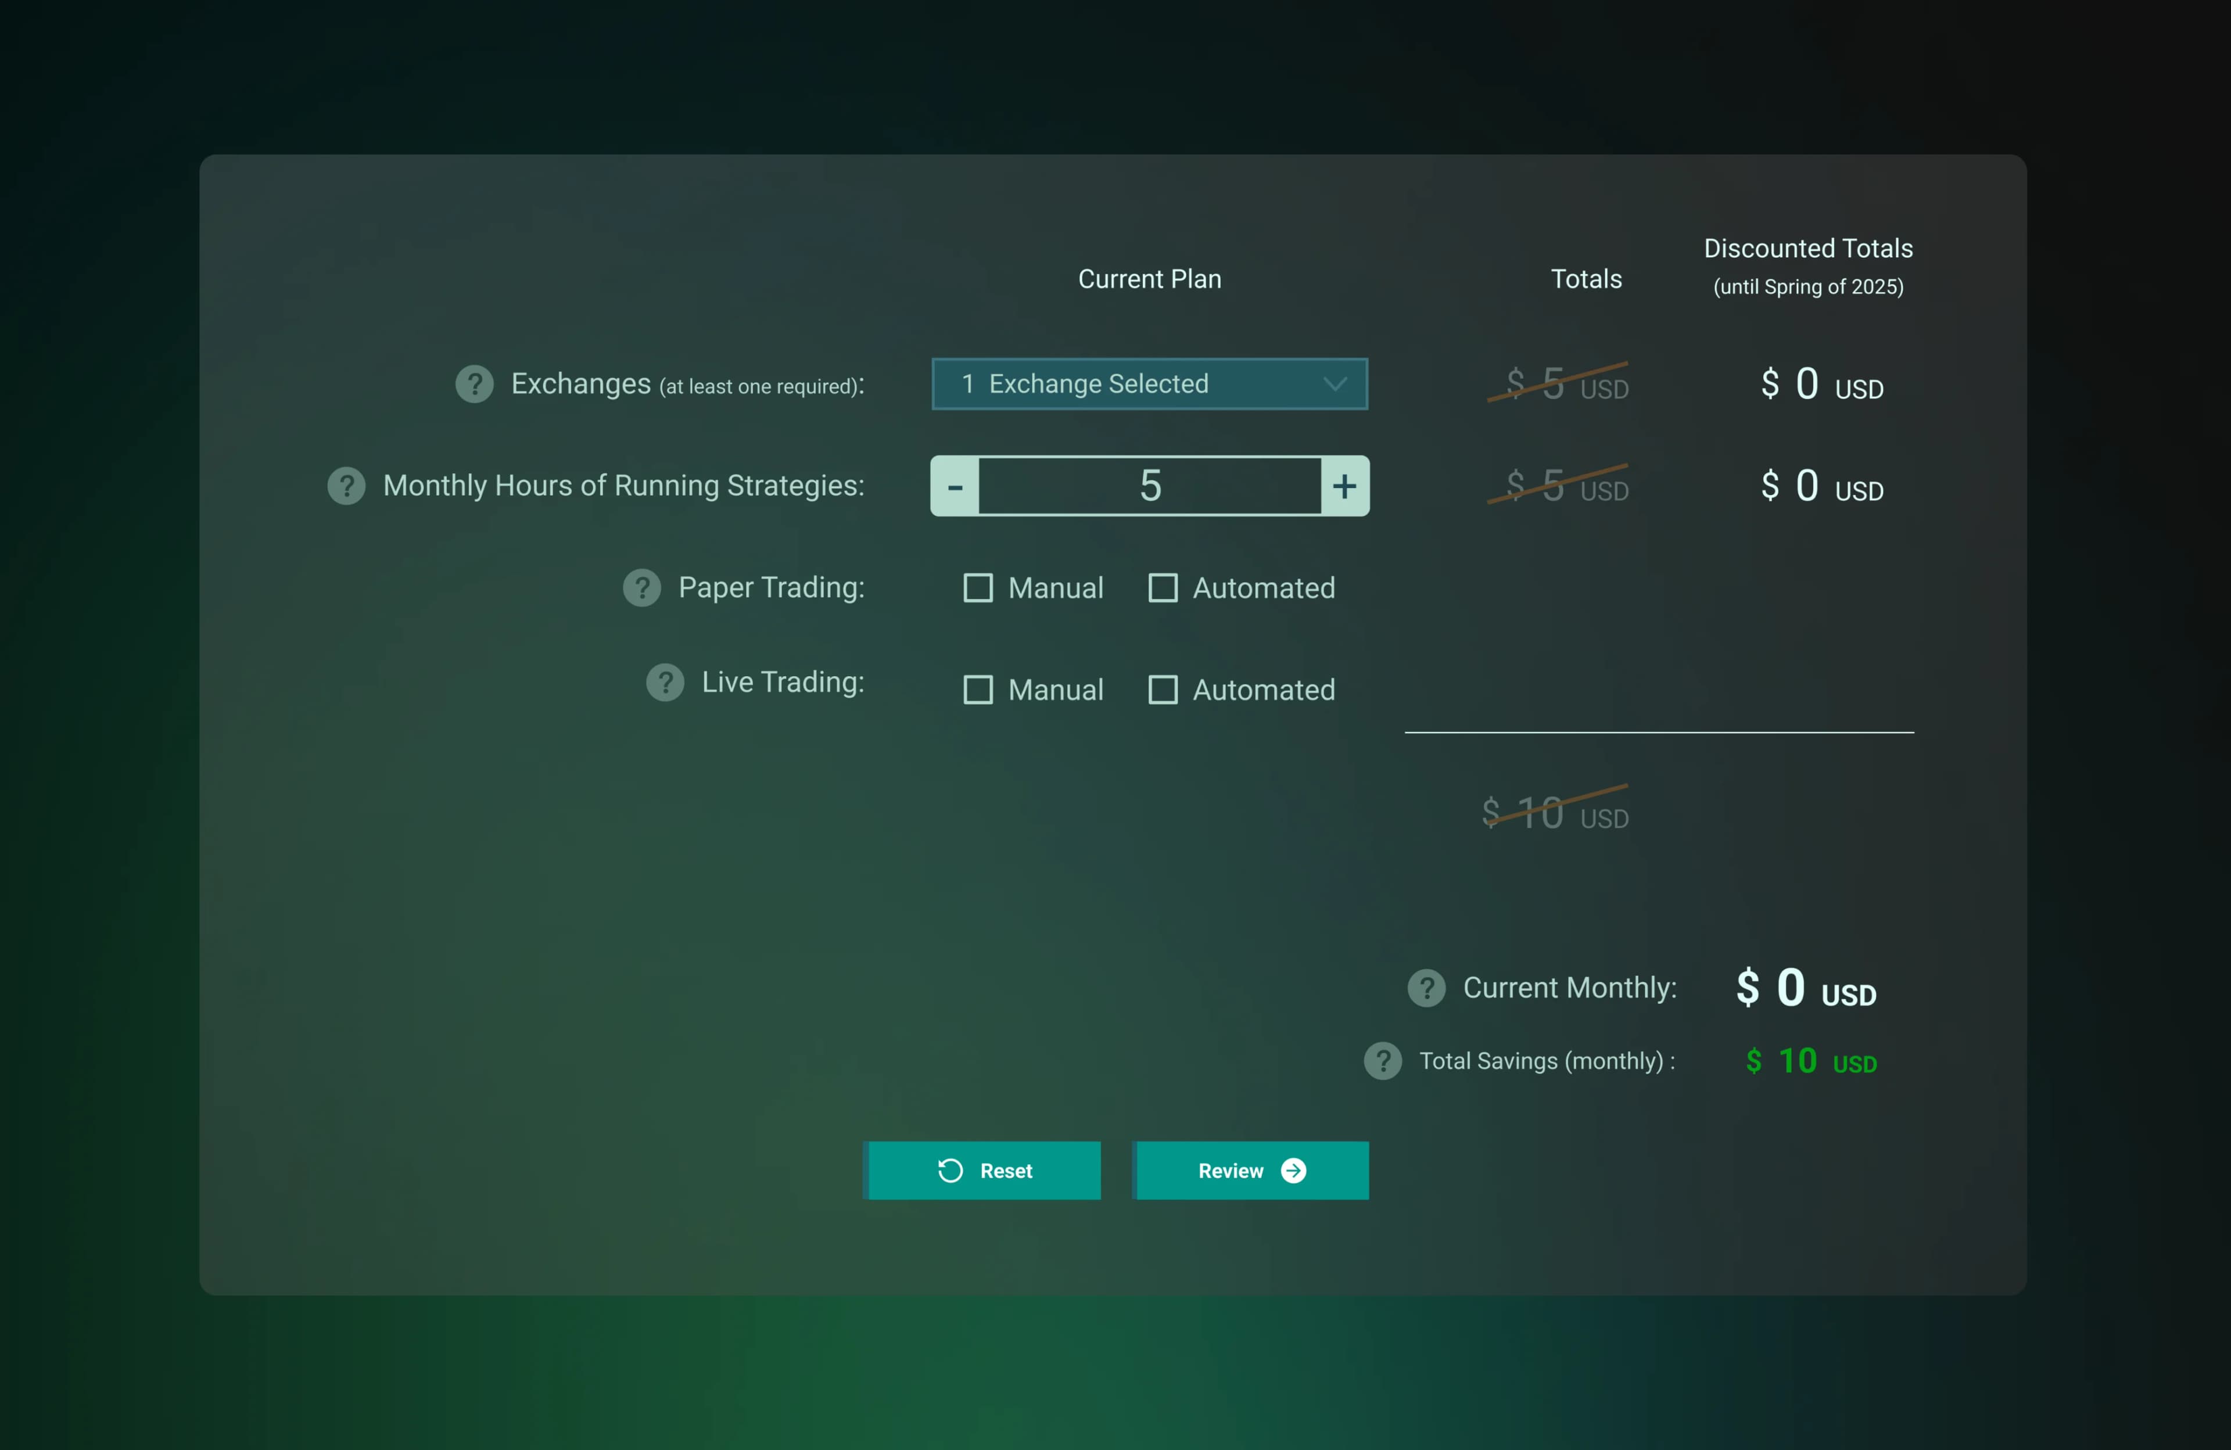This screenshot has width=2231, height=1450.
Task: Click chevron arrow on Exchanges dropdown
Action: (1335, 385)
